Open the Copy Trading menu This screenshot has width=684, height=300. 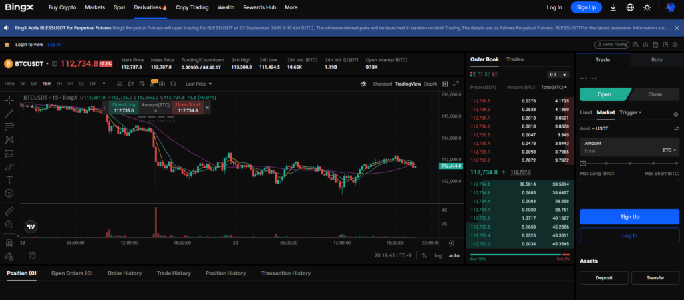192,7
